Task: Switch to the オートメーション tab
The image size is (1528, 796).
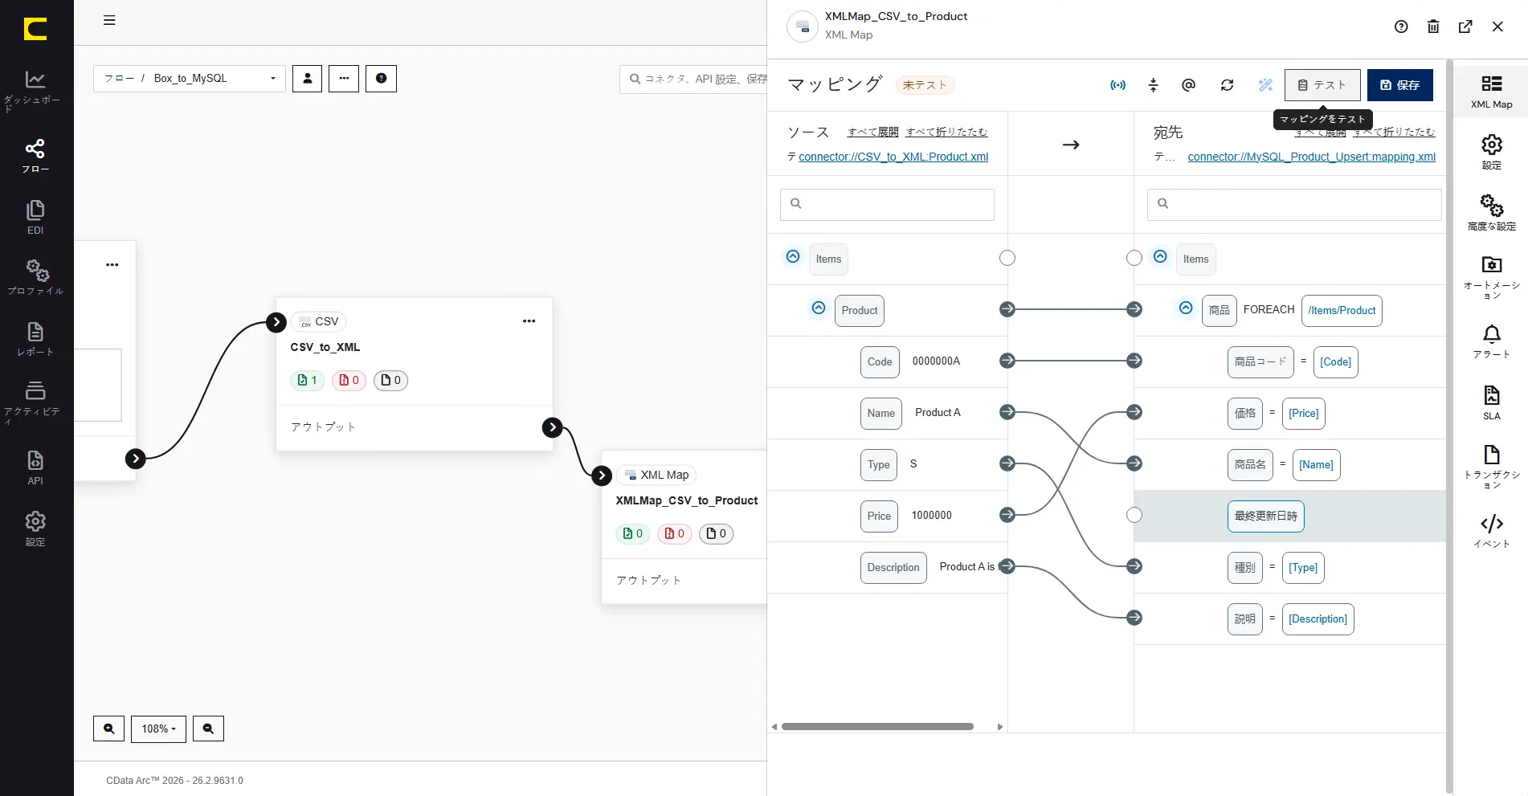Action: click(x=1491, y=277)
